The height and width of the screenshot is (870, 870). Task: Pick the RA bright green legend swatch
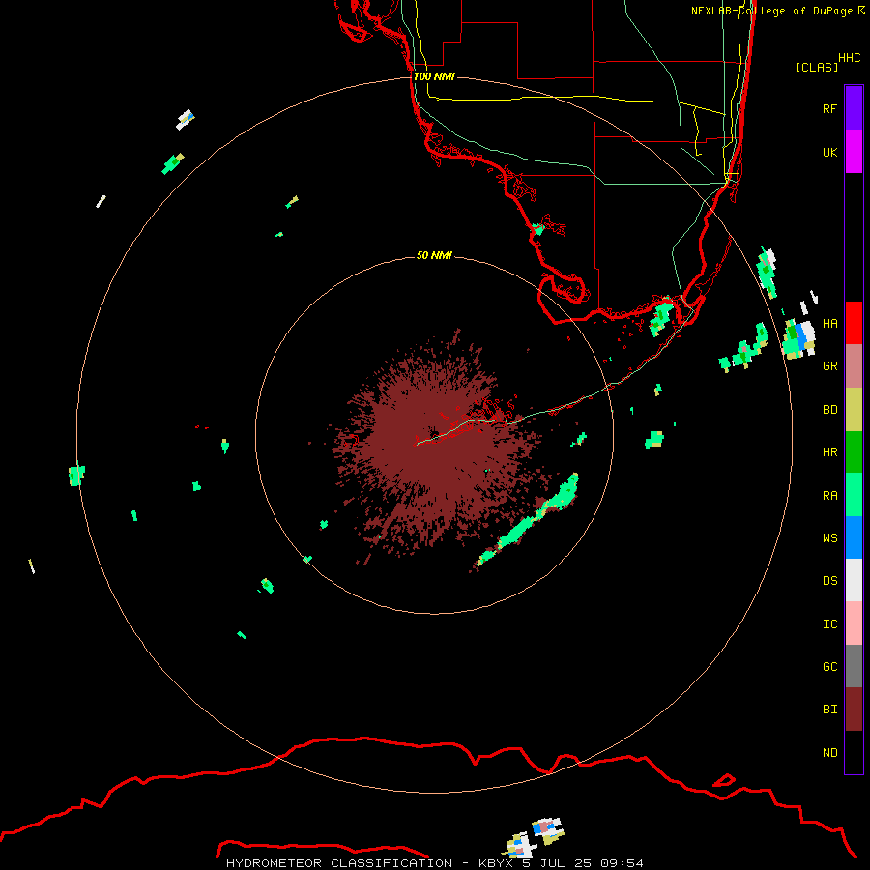[x=854, y=495]
